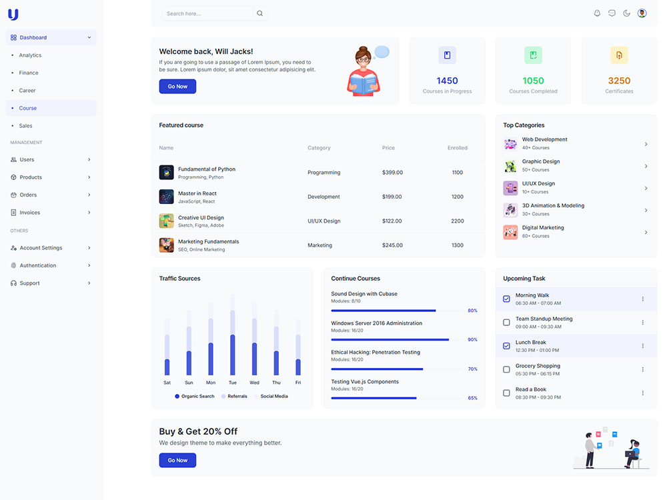Open the user profile avatar

(x=642, y=13)
